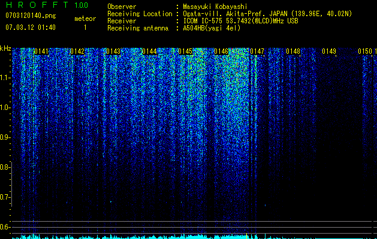This screenshot has width=377, height=239.
Task: Click the 0.7 kHz axis tick label
Action: click(4, 197)
